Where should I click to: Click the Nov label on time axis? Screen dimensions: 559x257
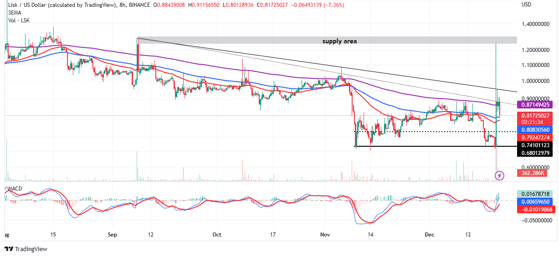tap(325, 234)
